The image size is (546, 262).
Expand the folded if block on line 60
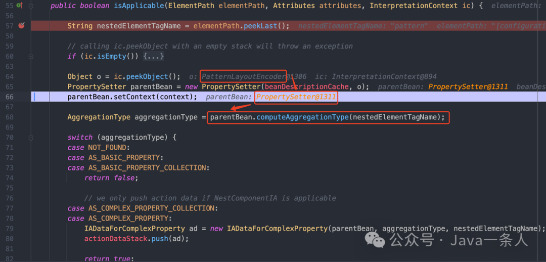(31, 56)
